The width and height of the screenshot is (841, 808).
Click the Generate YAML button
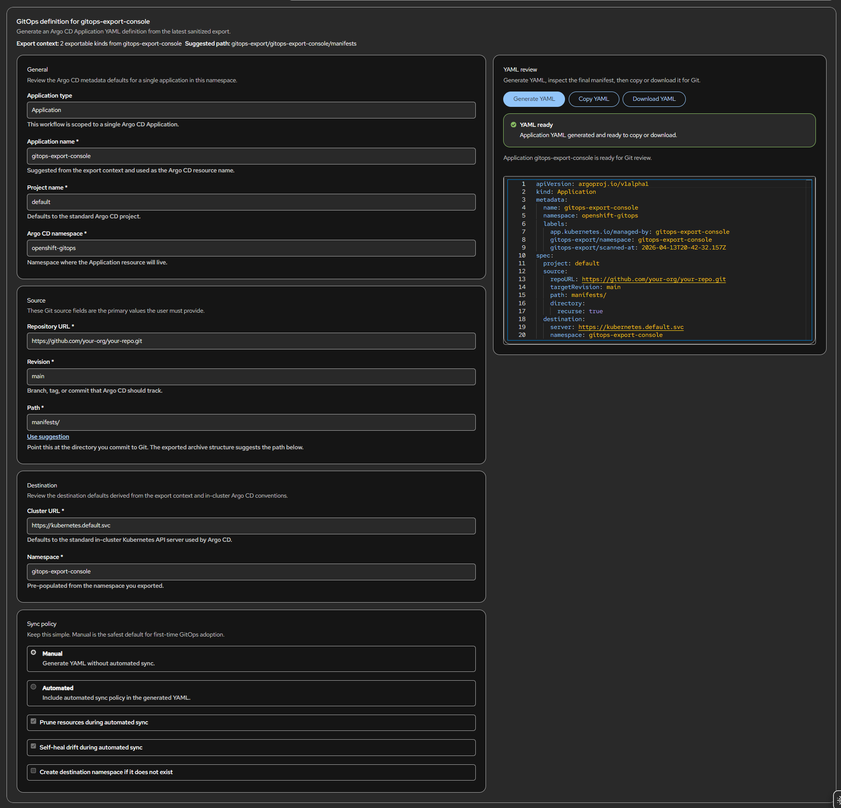point(534,99)
